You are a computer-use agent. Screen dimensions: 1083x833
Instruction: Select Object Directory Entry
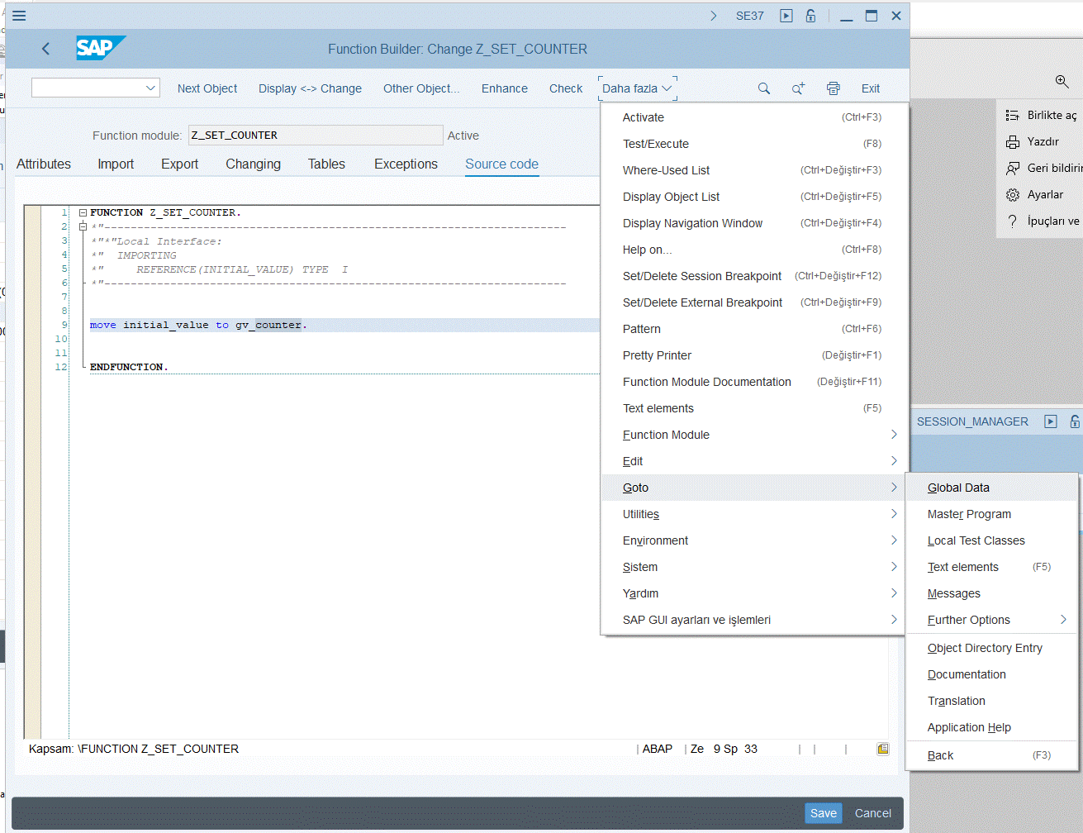pos(992,648)
